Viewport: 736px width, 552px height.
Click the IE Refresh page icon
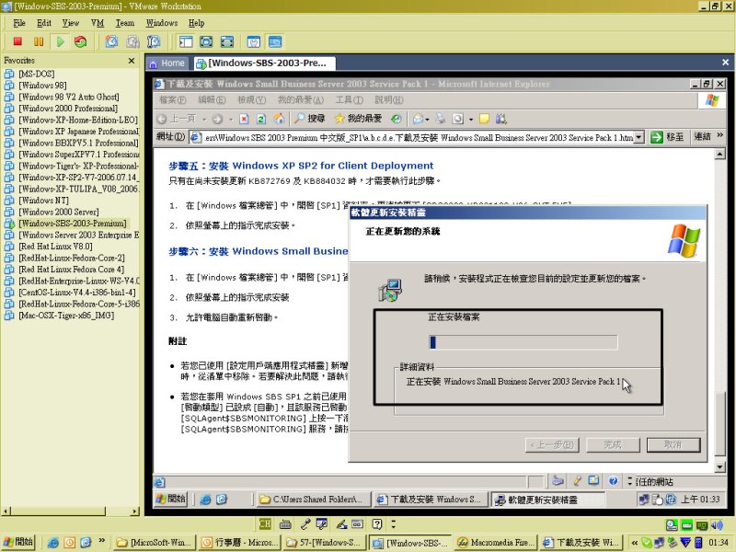[x=261, y=119]
